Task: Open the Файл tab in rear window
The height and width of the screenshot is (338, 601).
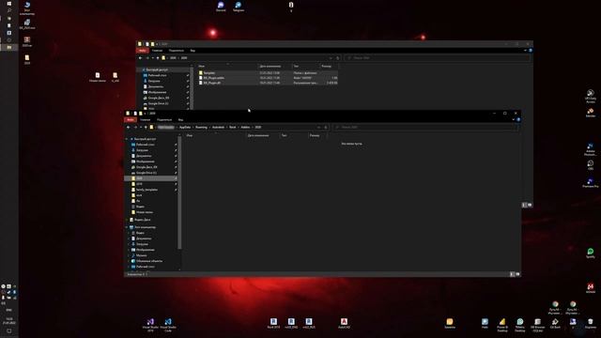Action: coord(142,50)
